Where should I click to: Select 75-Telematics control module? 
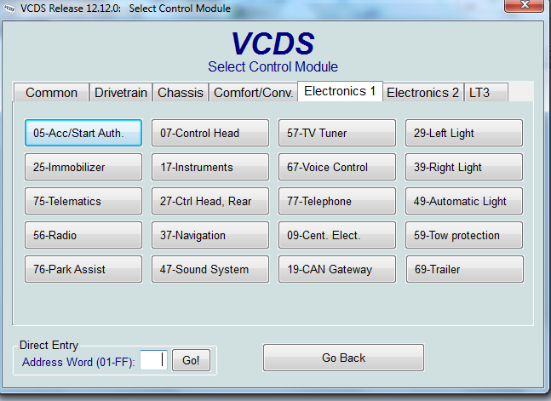83,201
